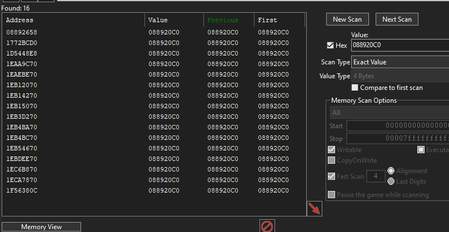Toggle the Writable checkbox
Viewport: 449px width, 232px height.
[x=332, y=150]
